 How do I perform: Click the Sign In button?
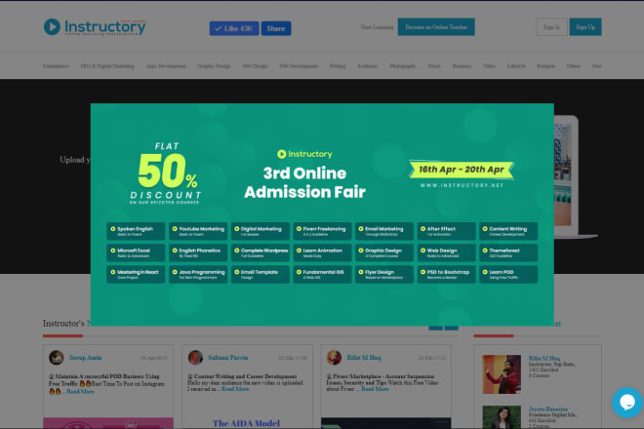pos(551,27)
